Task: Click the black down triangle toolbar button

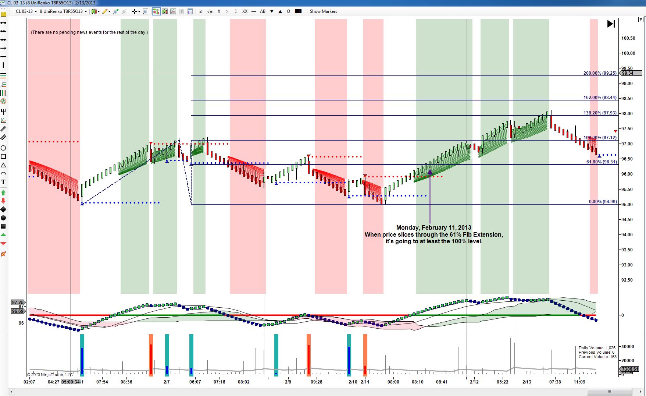Action: pyautogui.click(x=272, y=11)
